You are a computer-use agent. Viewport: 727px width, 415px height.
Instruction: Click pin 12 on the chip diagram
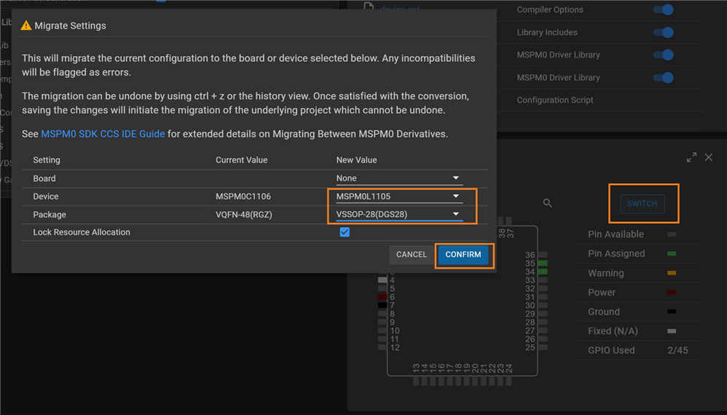(x=382, y=347)
